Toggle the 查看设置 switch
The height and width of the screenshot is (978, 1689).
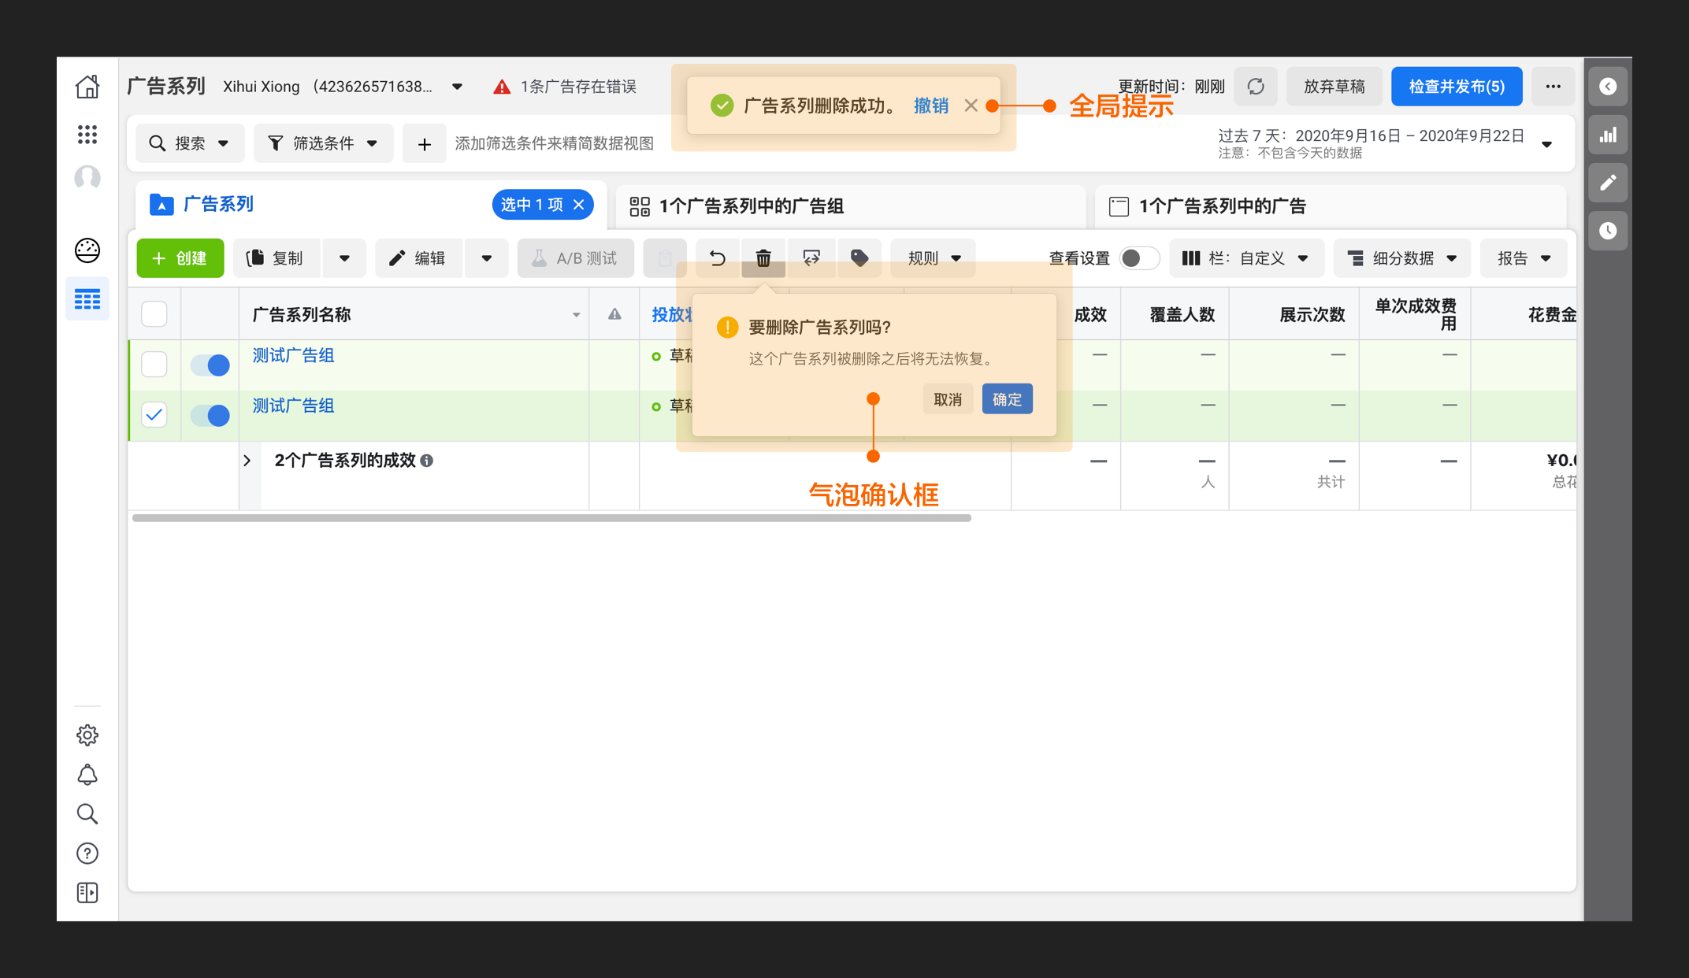click(x=1139, y=258)
